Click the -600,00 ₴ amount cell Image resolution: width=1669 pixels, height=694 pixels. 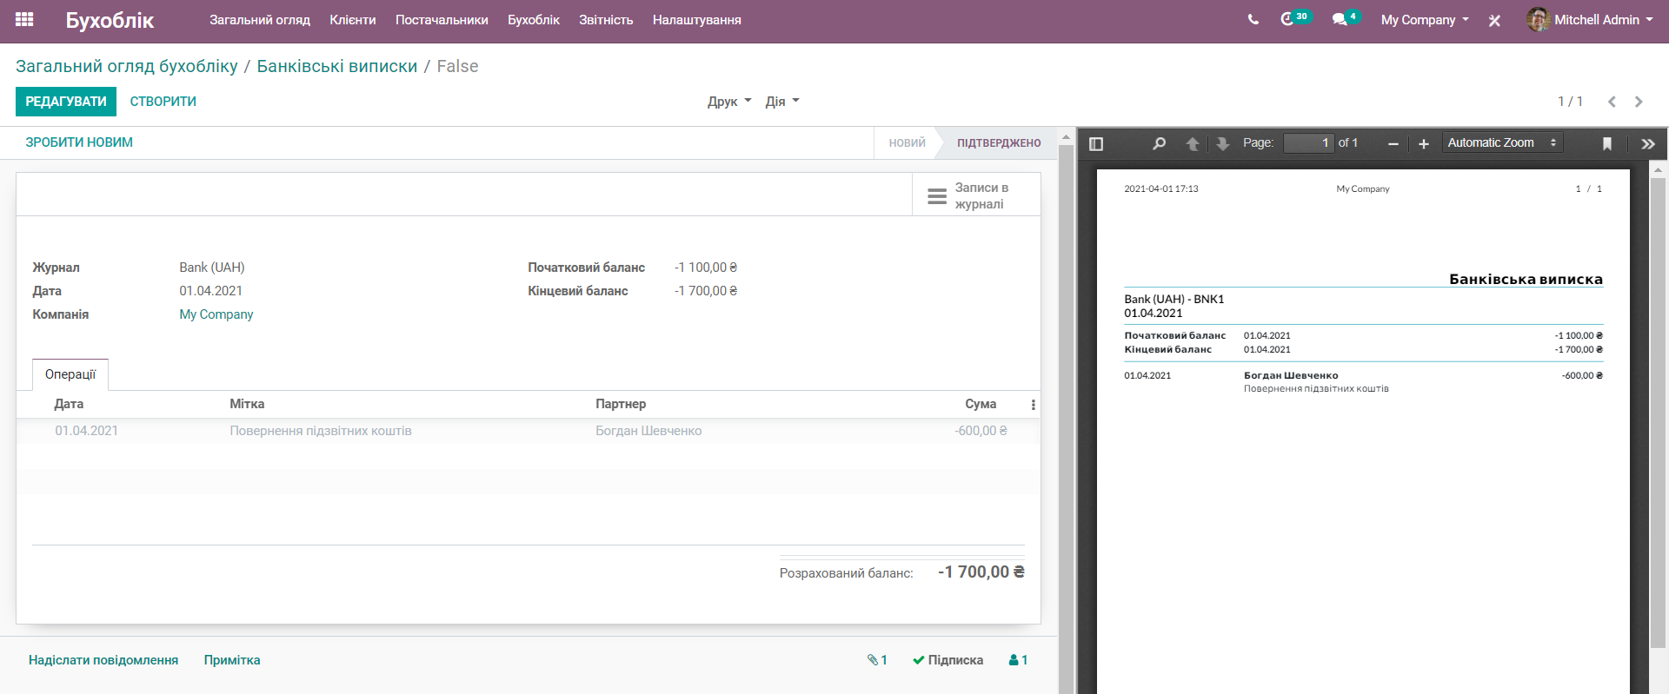pyautogui.click(x=981, y=431)
